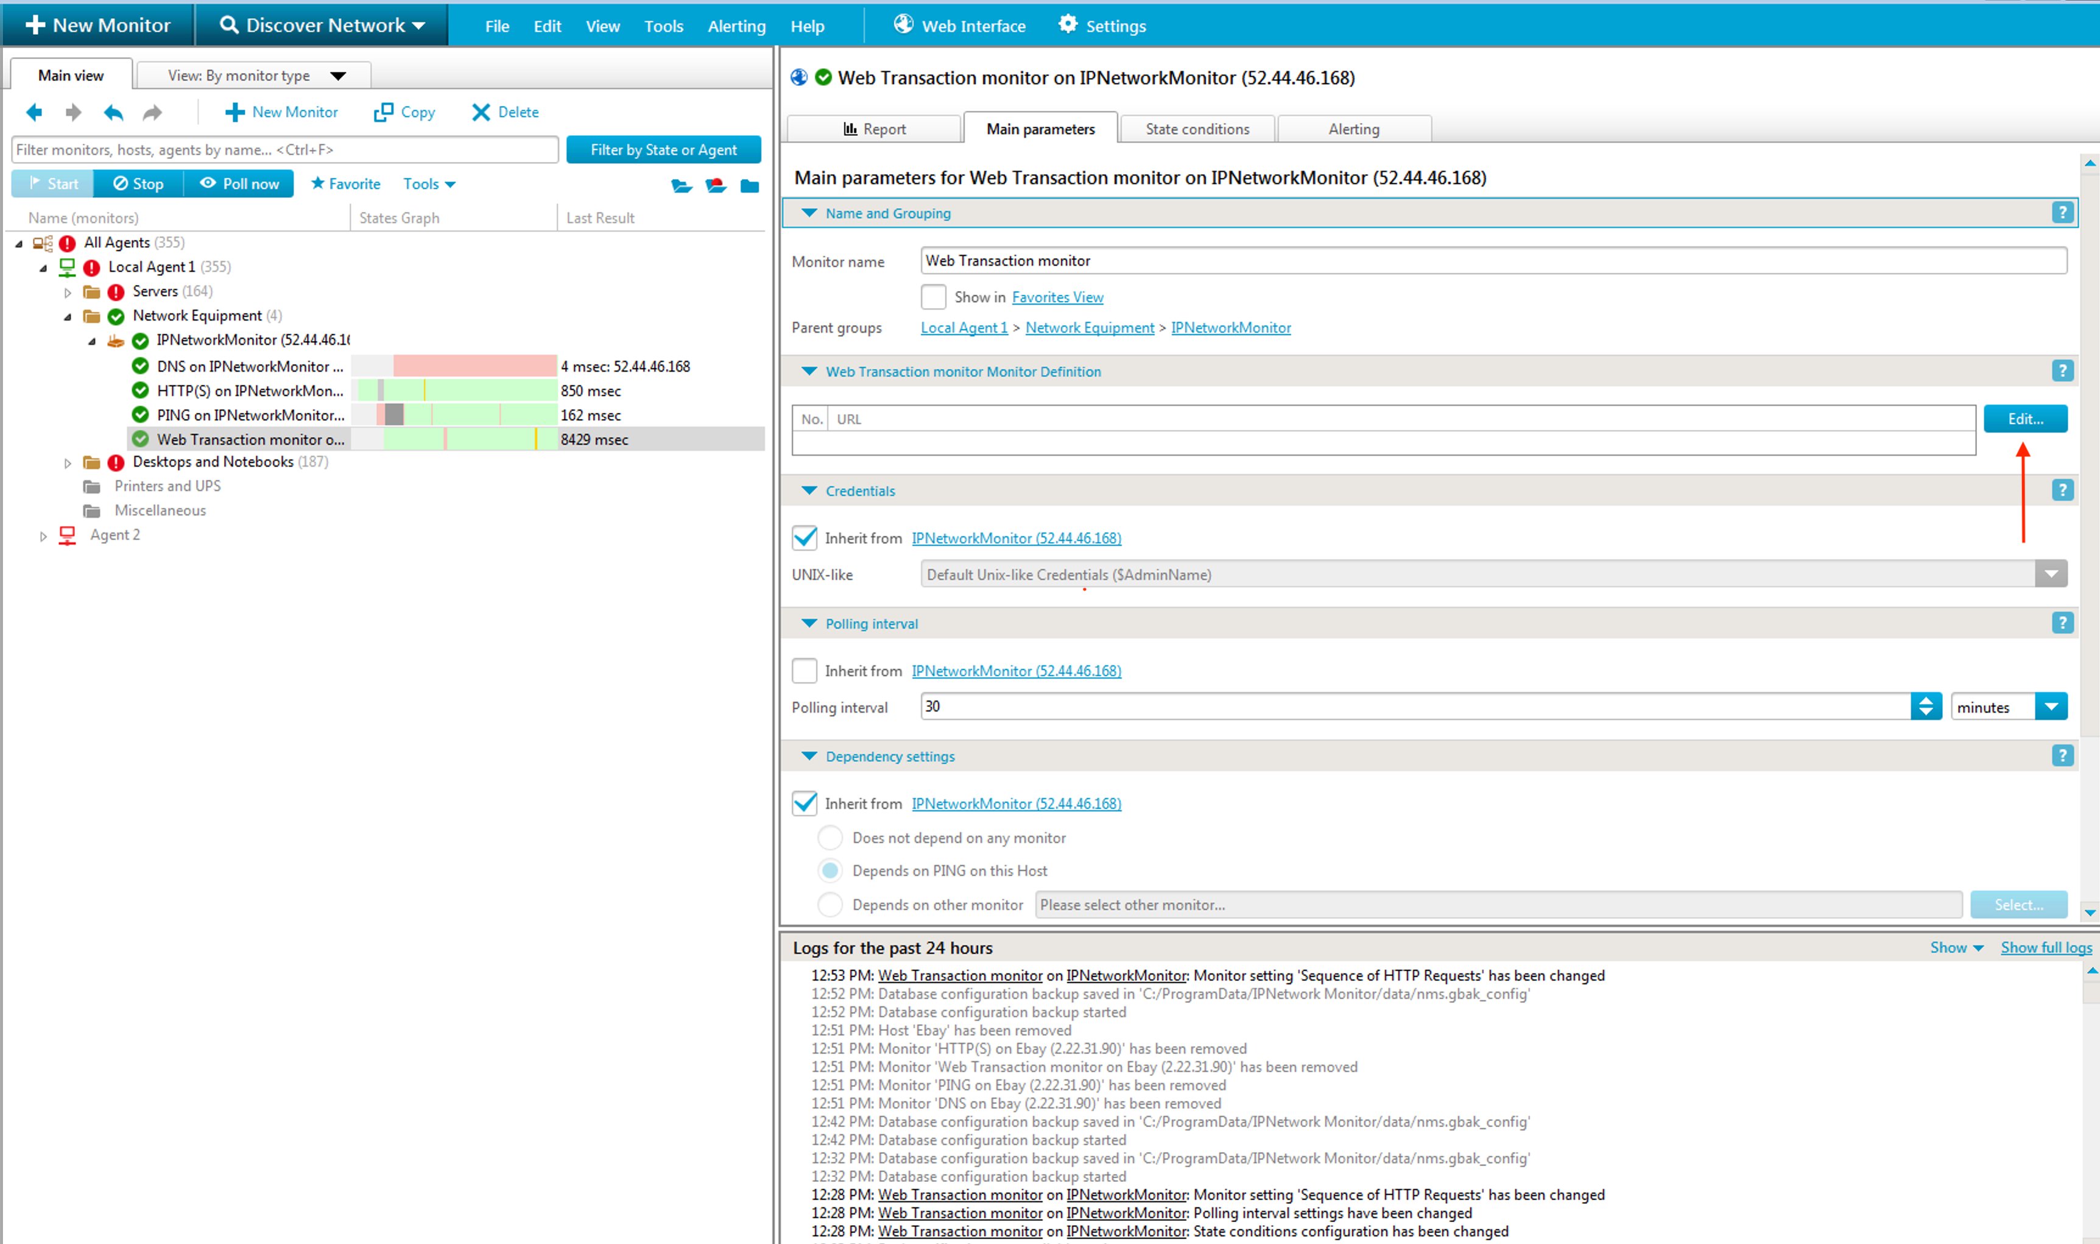Open the Tools dropdown in monitor toolbar
The height and width of the screenshot is (1244, 2100).
pyautogui.click(x=429, y=183)
